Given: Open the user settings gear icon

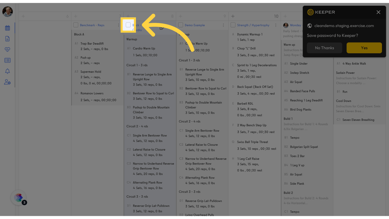Looking at the screenshot, I should pos(7,82).
